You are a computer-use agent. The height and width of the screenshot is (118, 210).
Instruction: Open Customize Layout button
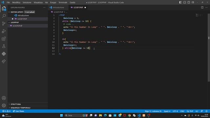(x=193, y=2)
